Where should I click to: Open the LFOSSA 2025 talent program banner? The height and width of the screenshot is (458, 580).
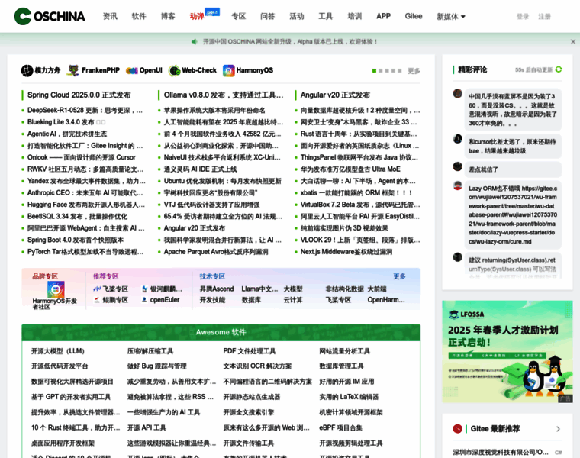tap(507, 351)
